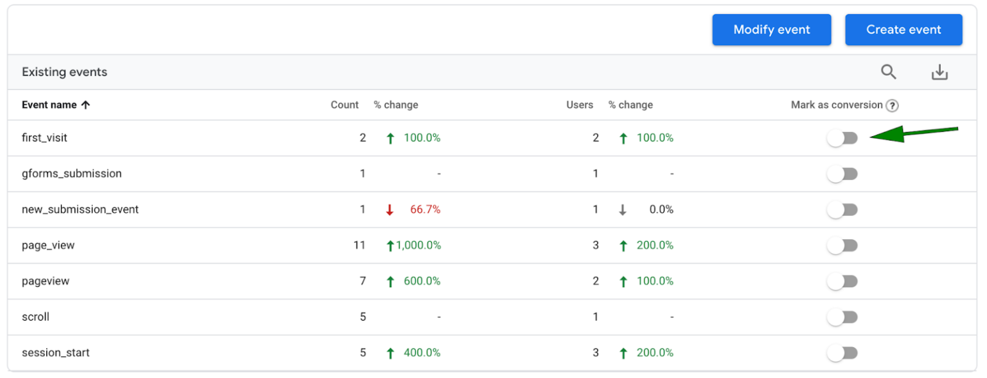Toggle the scroll event conversion switch
The height and width of the screenshot is (378, 987).
click(842, 316)
